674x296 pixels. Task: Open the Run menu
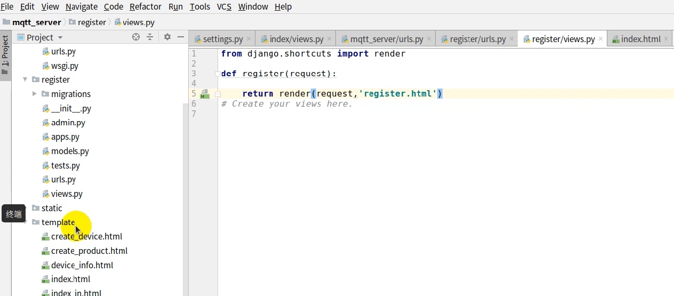click(175, 6)
